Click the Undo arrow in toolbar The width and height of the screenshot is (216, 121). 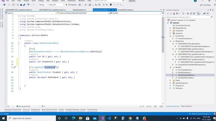28,5
